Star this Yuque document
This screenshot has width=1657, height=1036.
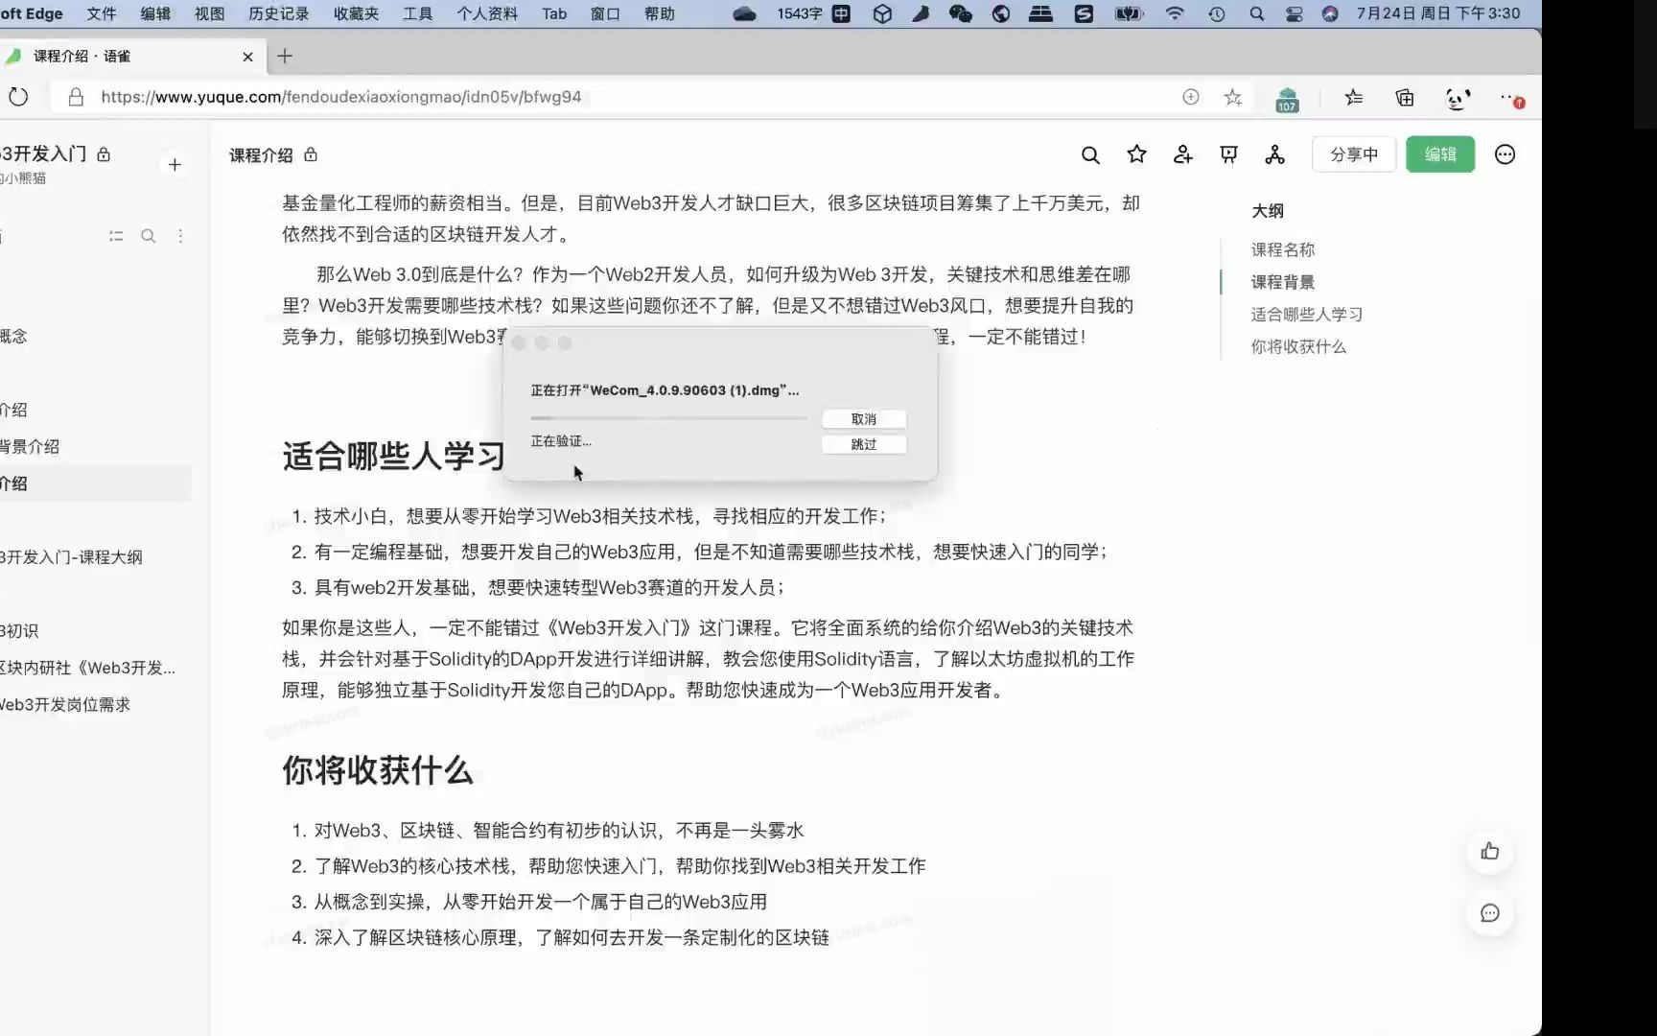coord(1136,154)
